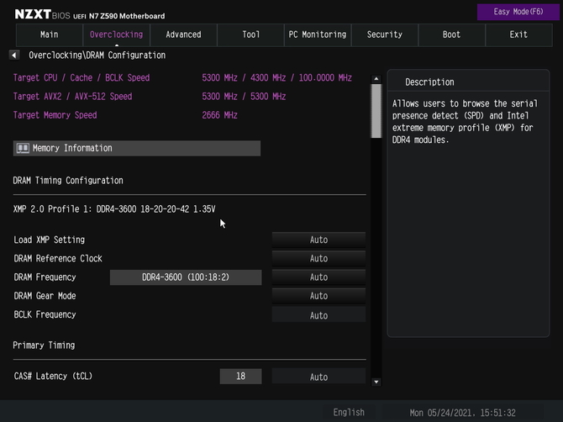Open the Memory Information entry

point(137,148)
